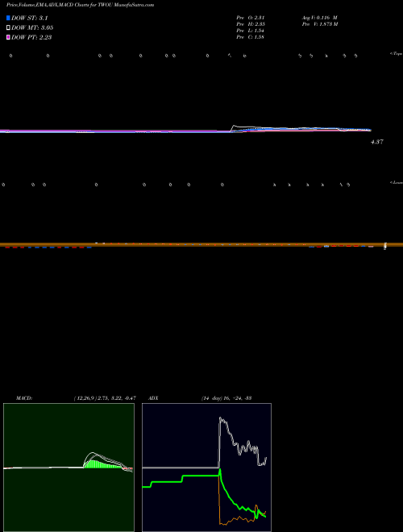Click the 4.37 price label
Viewport: 403px width, 532px height.
click(377, 142)
